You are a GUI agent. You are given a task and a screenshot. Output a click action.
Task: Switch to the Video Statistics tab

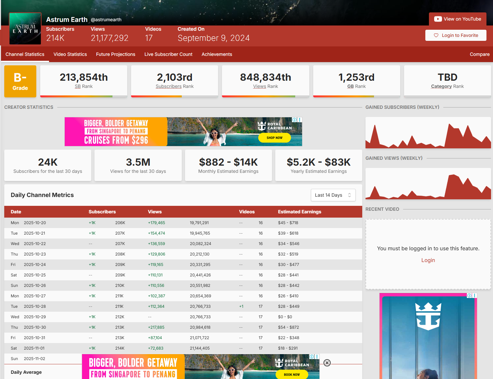click(70, 54)
